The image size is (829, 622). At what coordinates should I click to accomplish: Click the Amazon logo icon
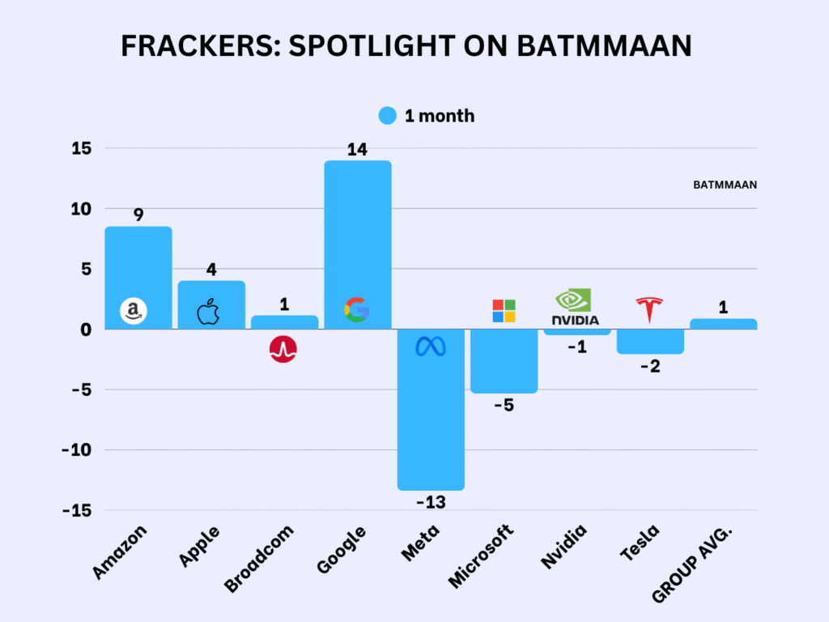coord(134,311)
